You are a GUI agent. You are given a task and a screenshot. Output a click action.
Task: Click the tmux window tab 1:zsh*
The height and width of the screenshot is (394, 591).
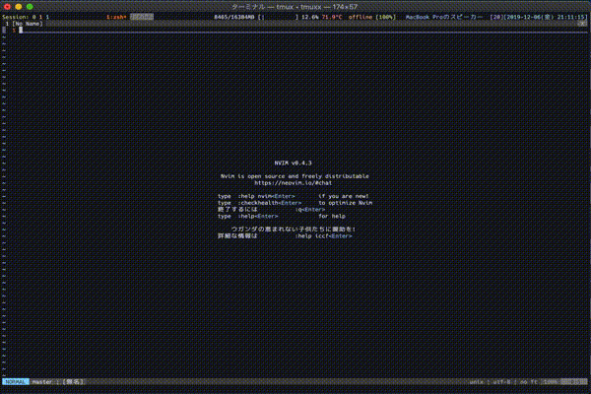point(116,17)
